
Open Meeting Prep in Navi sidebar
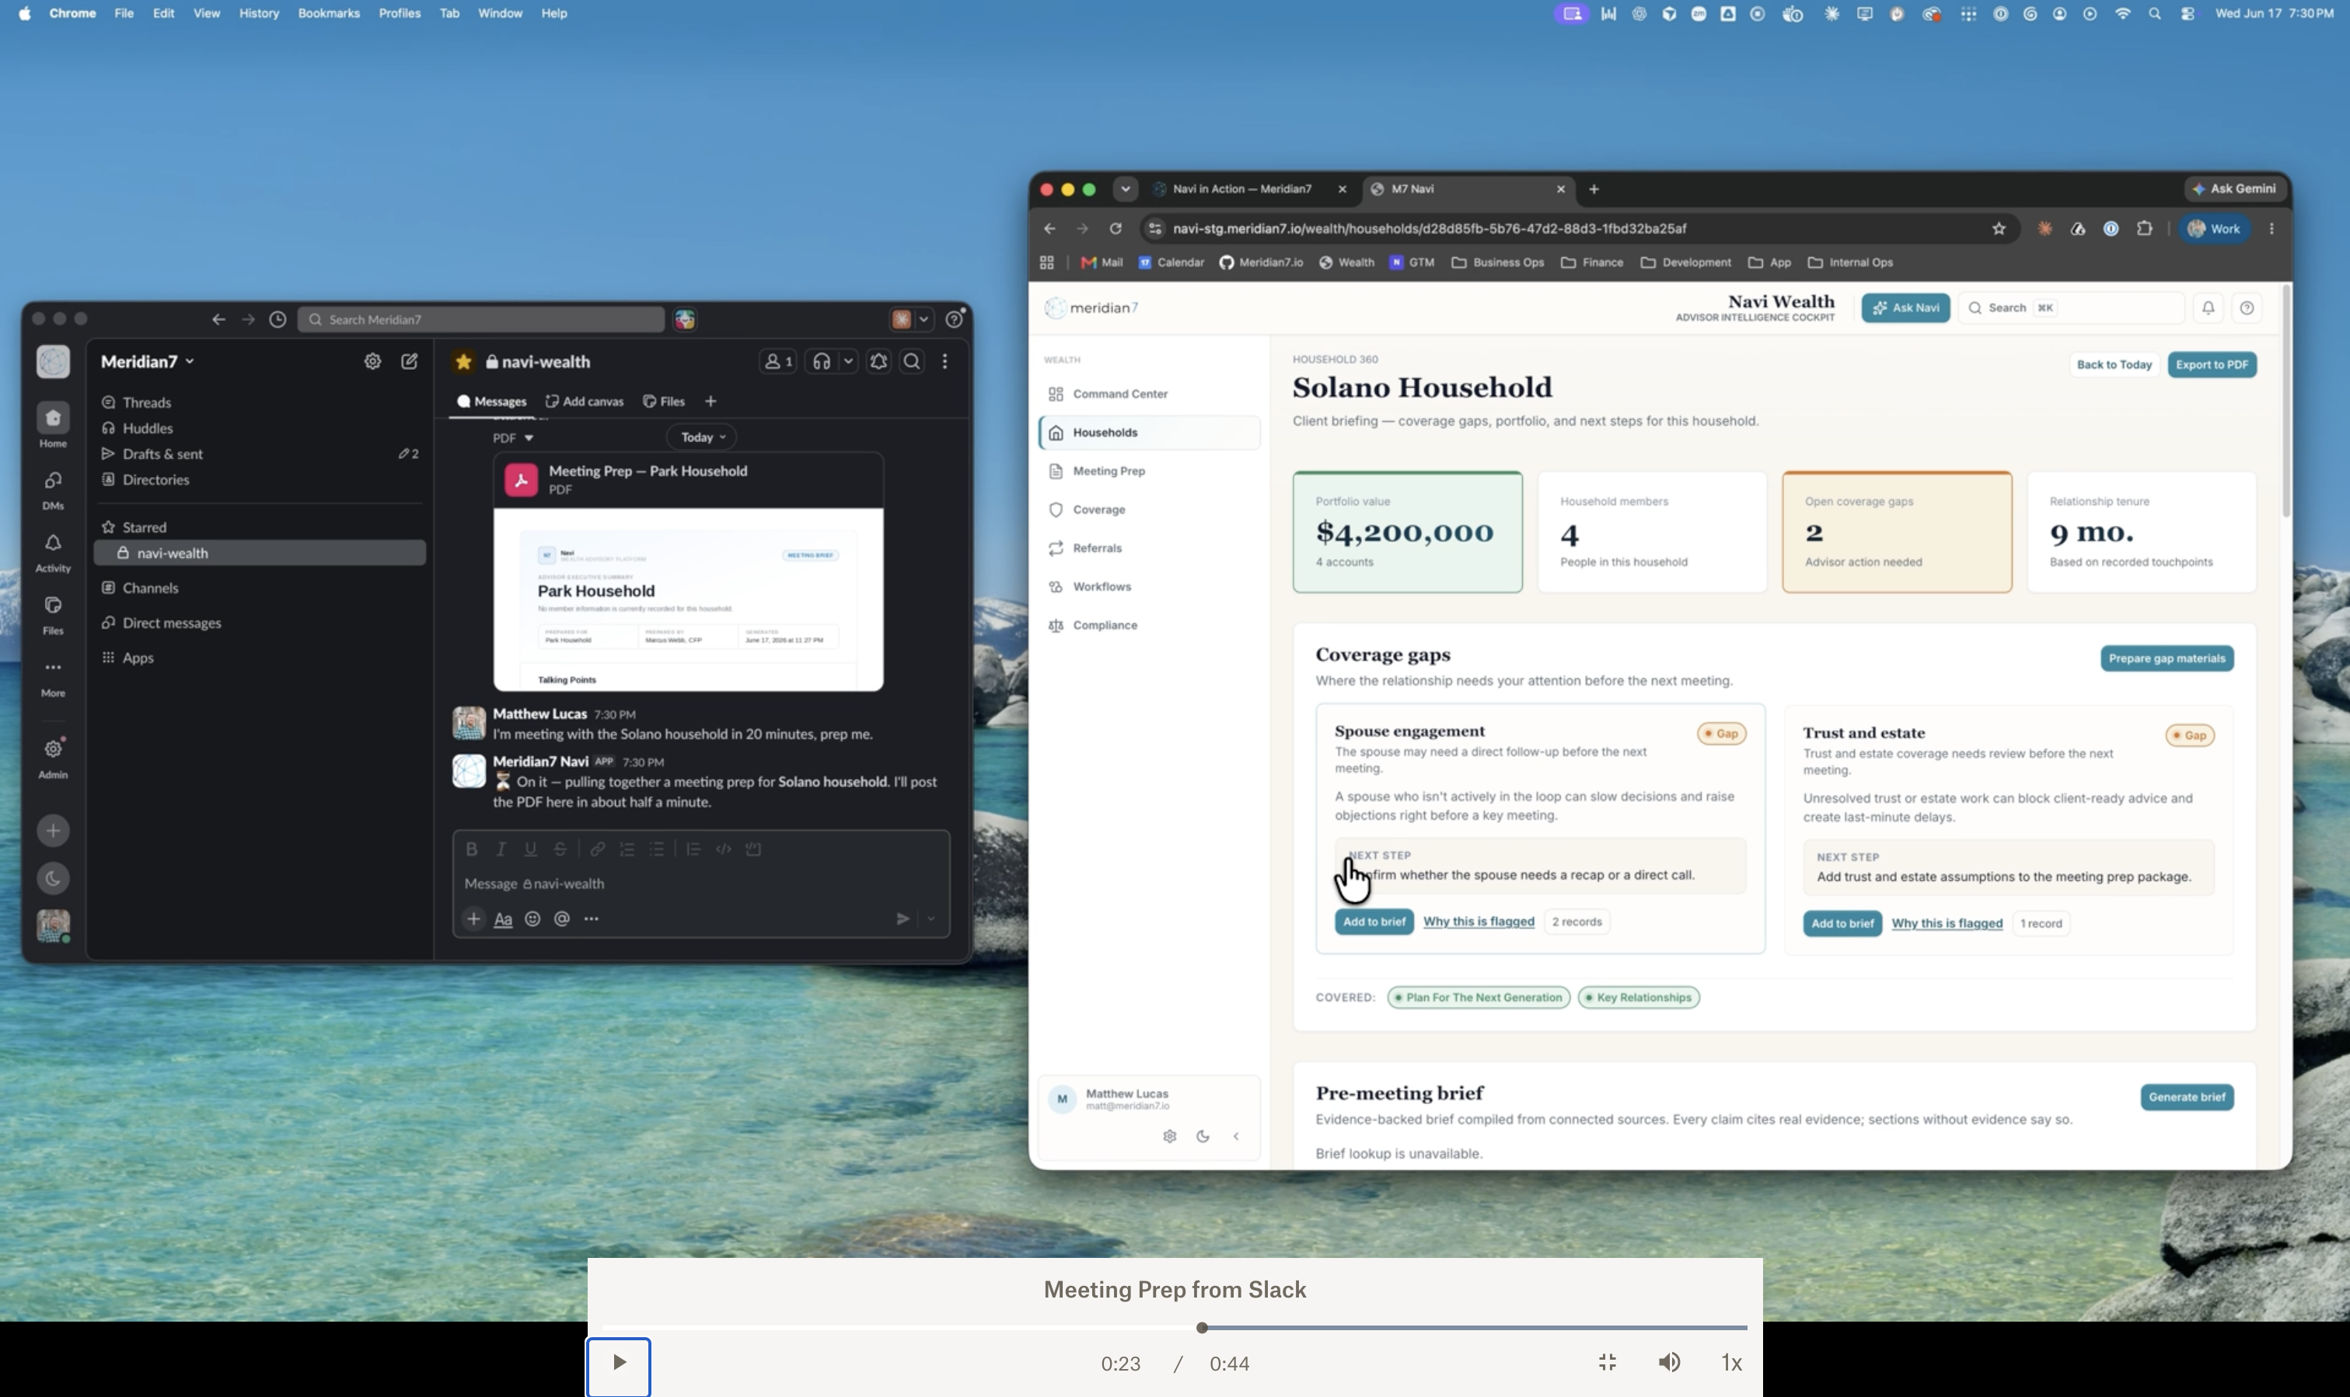click(1149, 472)
